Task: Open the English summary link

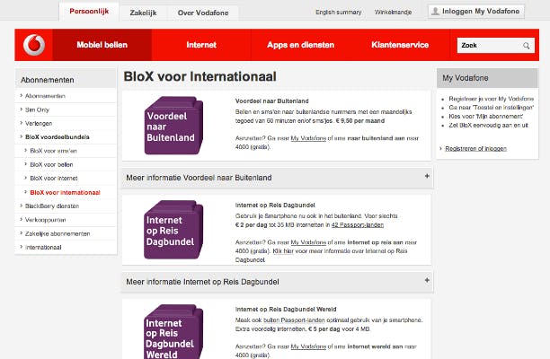Action: pyautogui.click(x=339, y=13)
